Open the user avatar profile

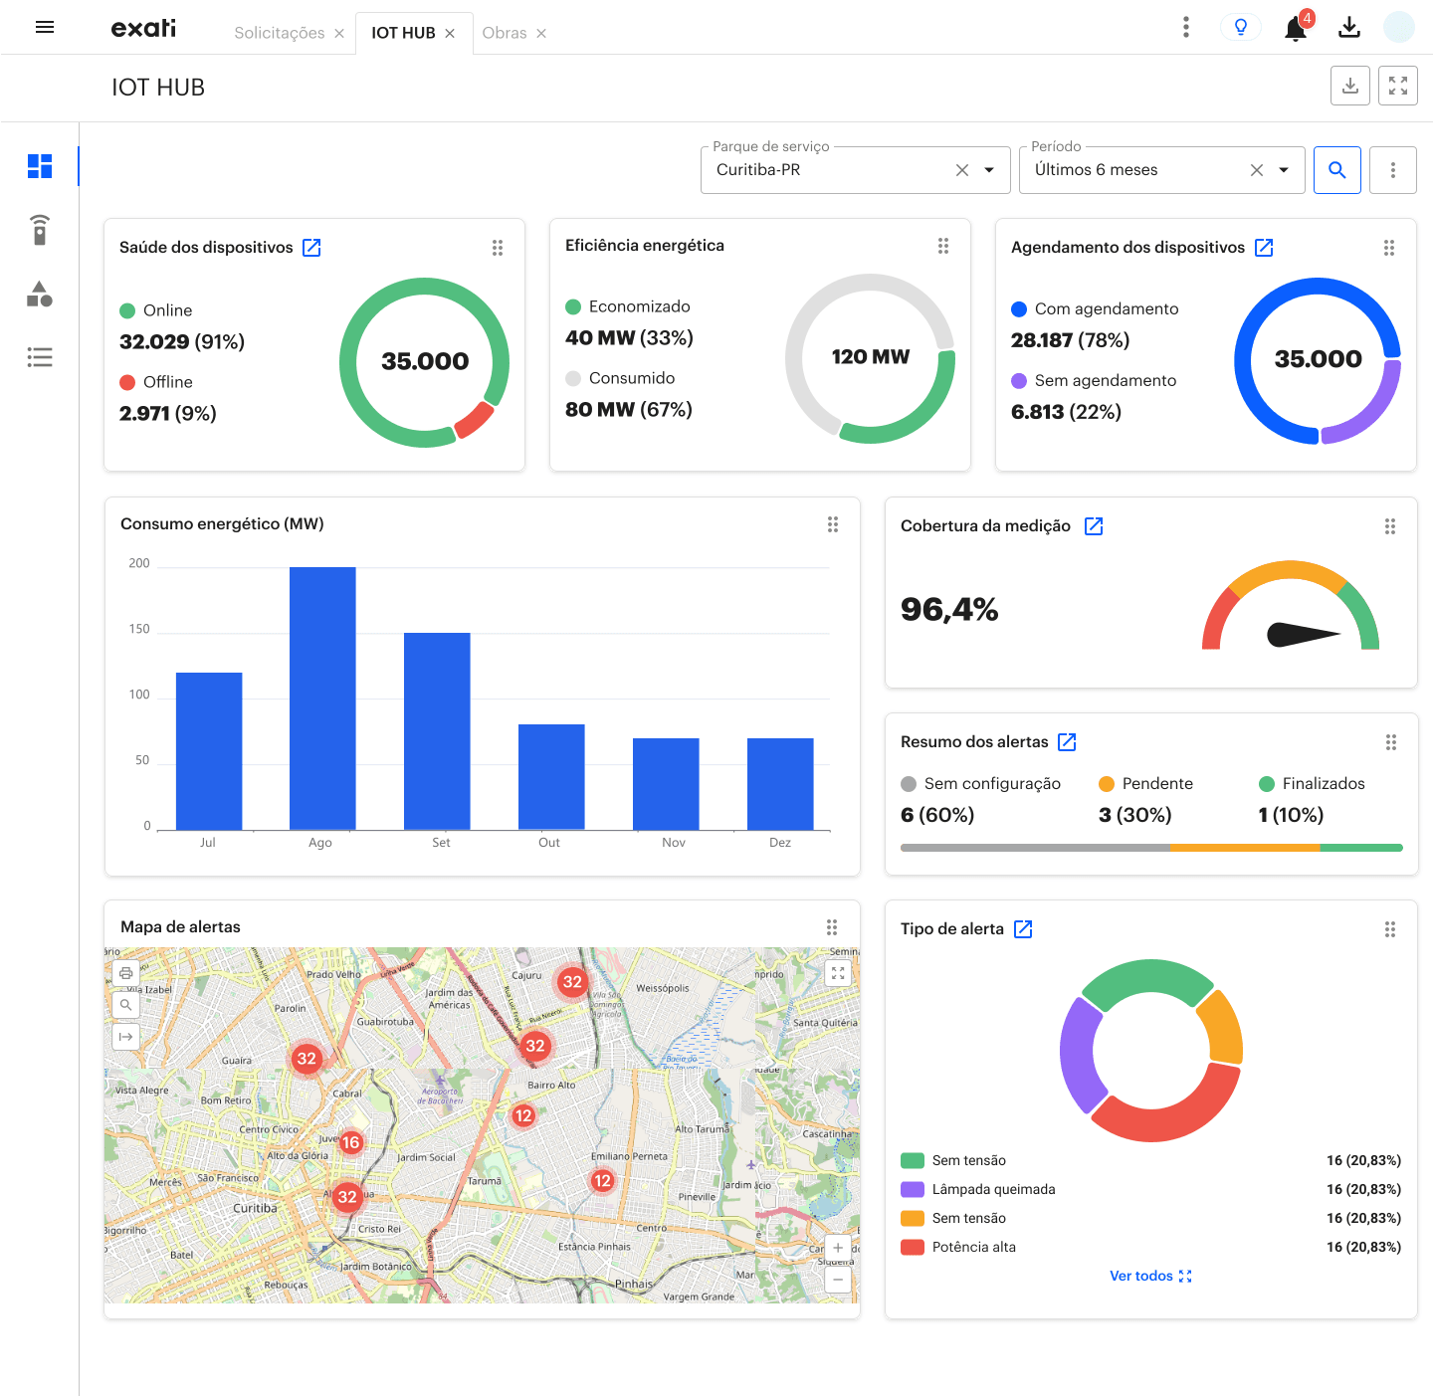coord(1399,27)
